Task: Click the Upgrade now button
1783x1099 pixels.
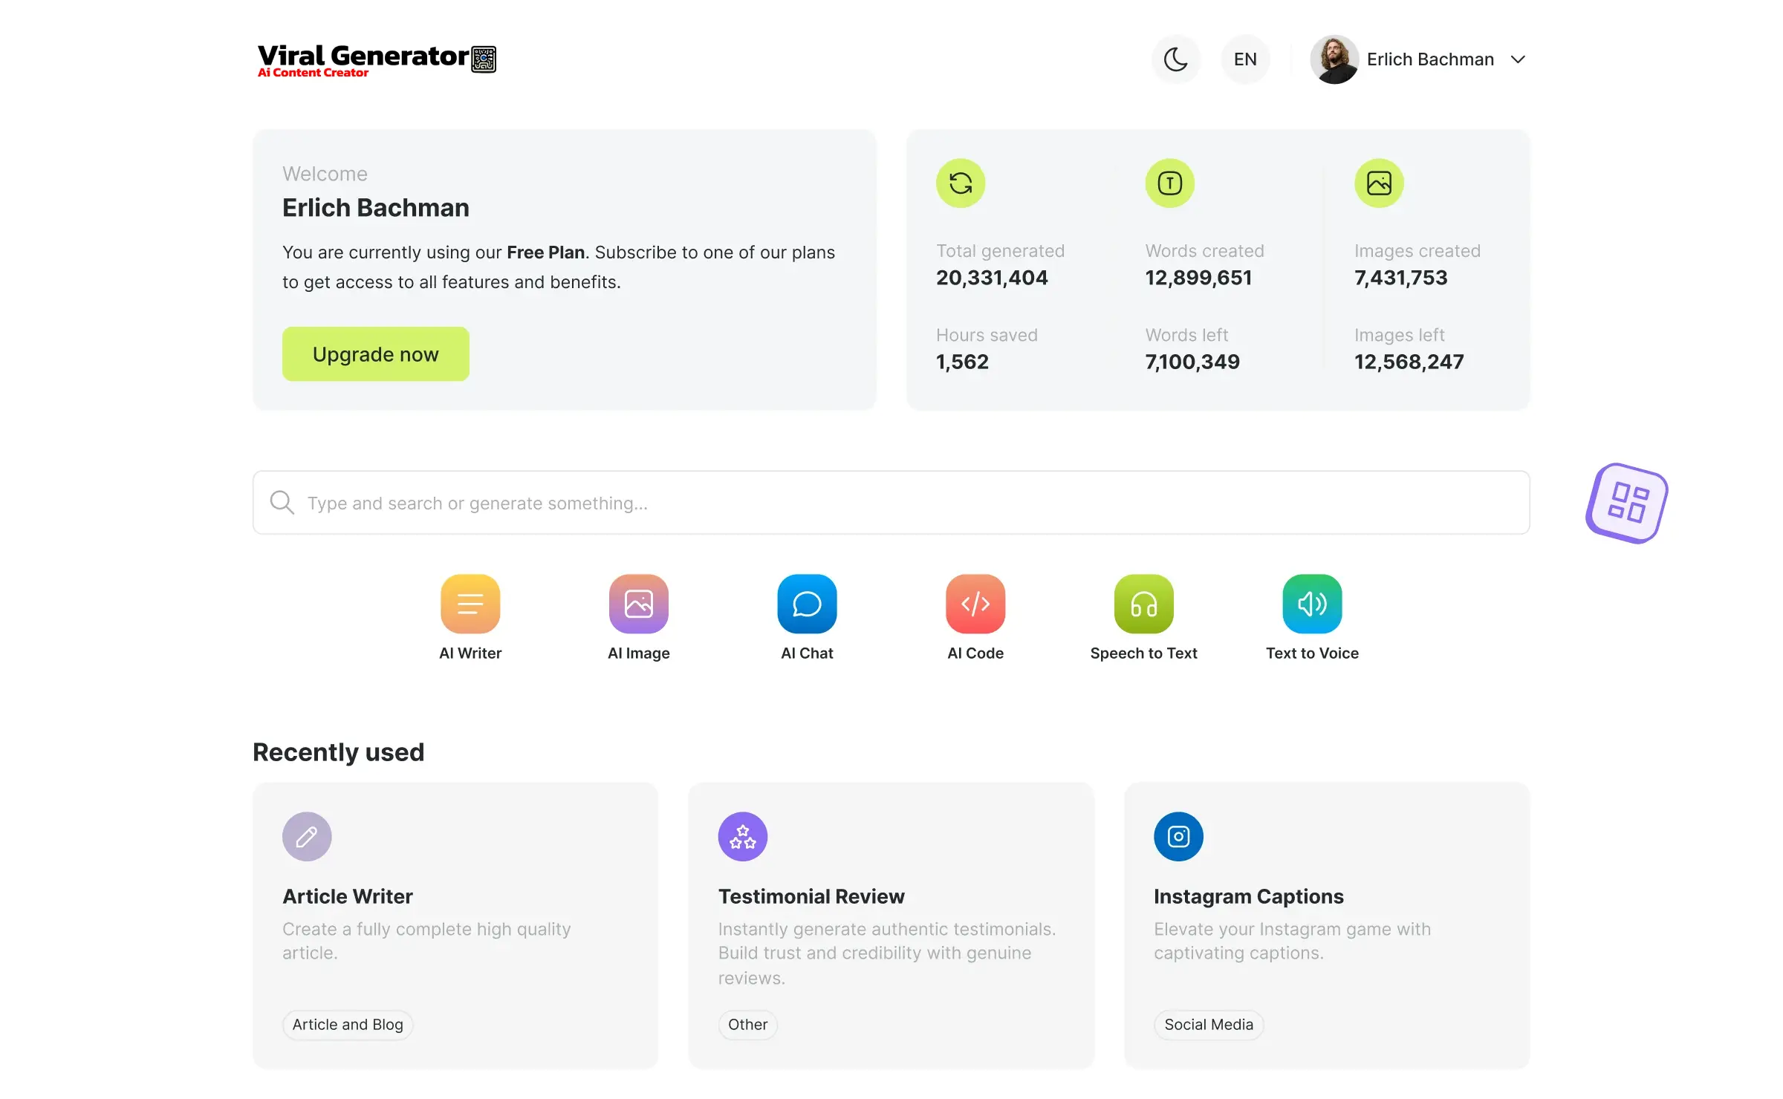Action: (x=374, y=354)
